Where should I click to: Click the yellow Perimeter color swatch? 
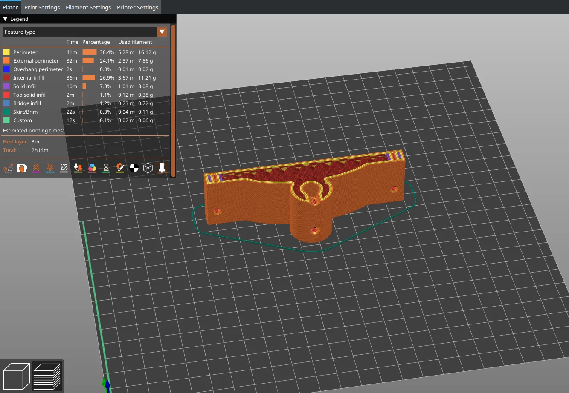[x=6, y=52]
